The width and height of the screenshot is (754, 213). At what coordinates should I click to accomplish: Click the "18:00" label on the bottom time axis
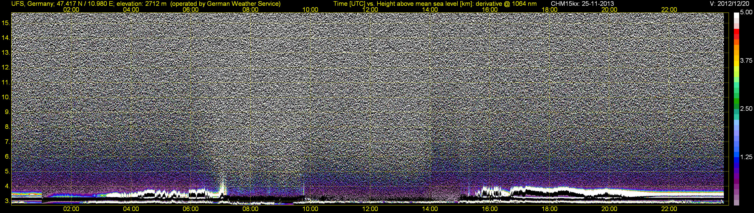click(549, 209)
